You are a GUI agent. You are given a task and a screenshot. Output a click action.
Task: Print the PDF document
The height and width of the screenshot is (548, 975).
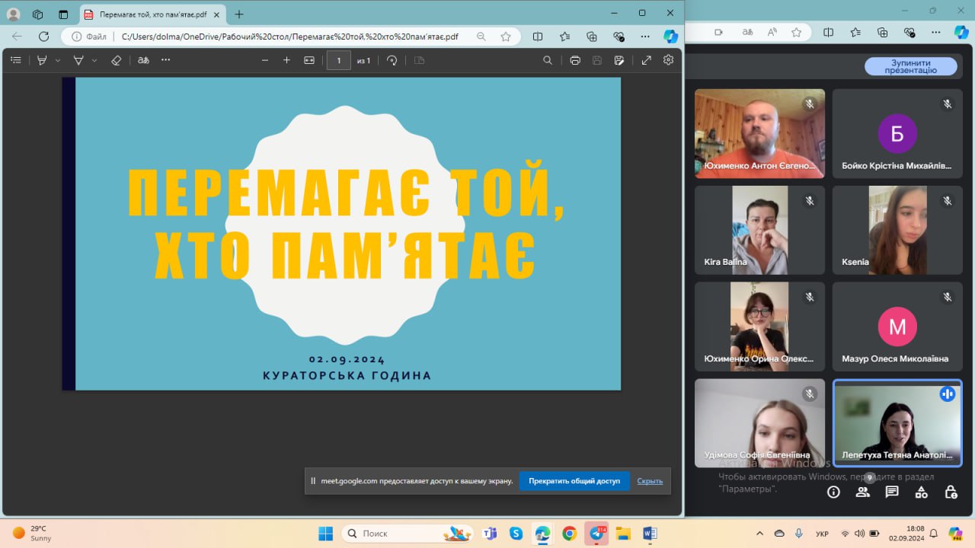(x=575, y=60)
